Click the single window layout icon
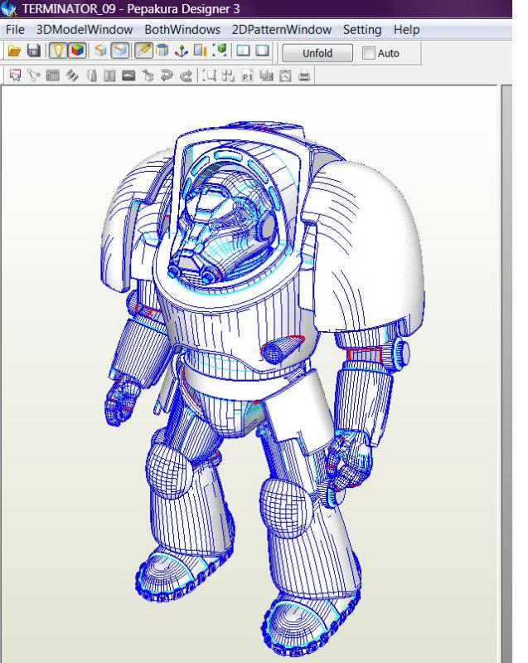Image resolution: width=528 pixels, height=663 pixels. (x=263, y=51)
